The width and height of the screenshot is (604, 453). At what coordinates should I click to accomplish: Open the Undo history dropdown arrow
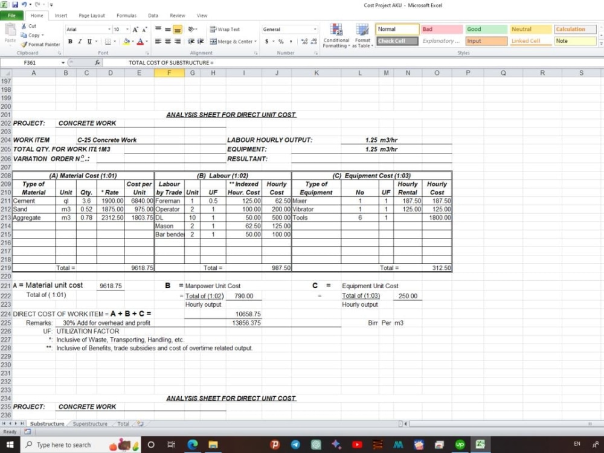(30, 5)
